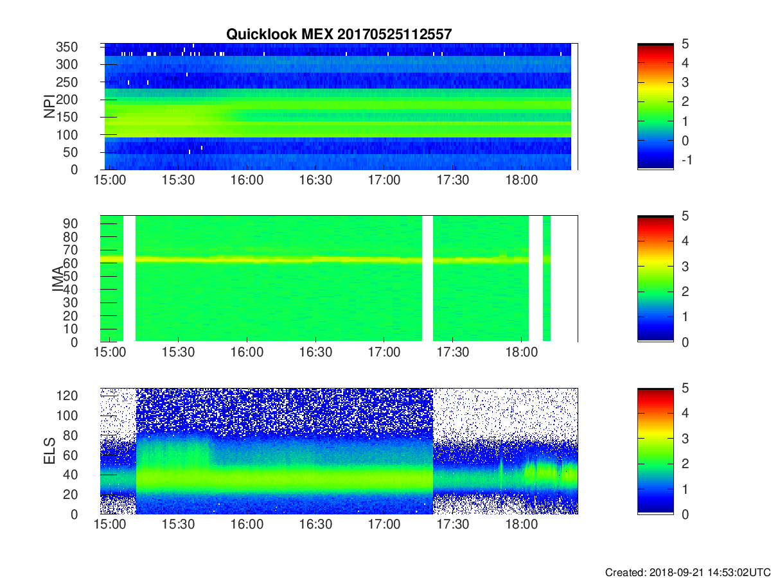The width and height of the screenshot is (771, 578).
Task: Click the colorbar beside the IMA panel
Action: 655,279
